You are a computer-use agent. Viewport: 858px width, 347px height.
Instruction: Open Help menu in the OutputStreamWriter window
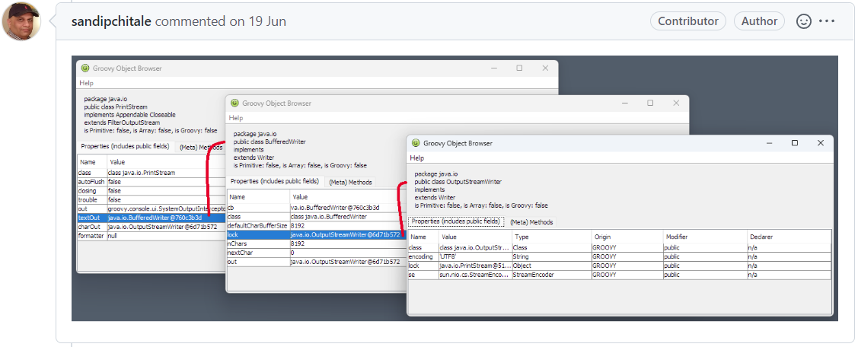coord(417,158)
